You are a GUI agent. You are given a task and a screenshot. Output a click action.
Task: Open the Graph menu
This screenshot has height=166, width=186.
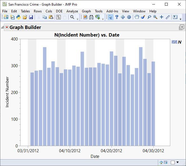[x=86, y=11]
